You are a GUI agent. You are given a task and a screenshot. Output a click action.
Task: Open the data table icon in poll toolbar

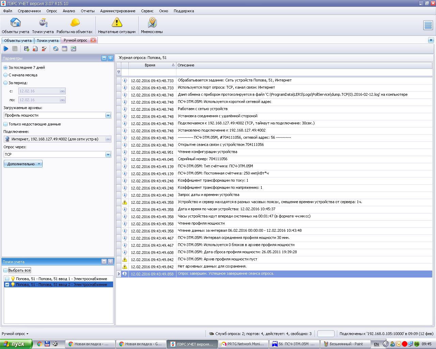click(x=64, y=49)
